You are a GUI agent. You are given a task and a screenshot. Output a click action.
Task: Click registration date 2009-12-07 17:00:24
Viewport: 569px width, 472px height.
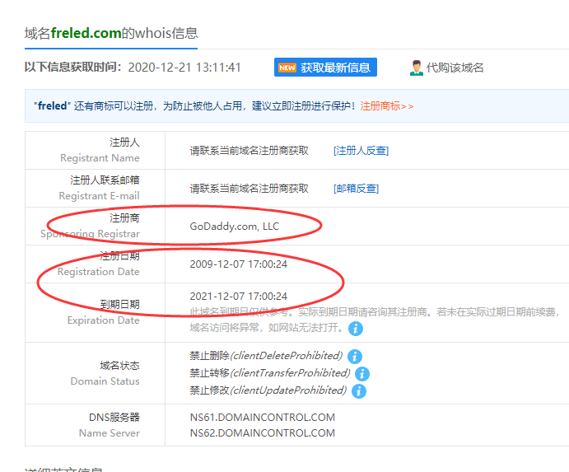[238, 264]
